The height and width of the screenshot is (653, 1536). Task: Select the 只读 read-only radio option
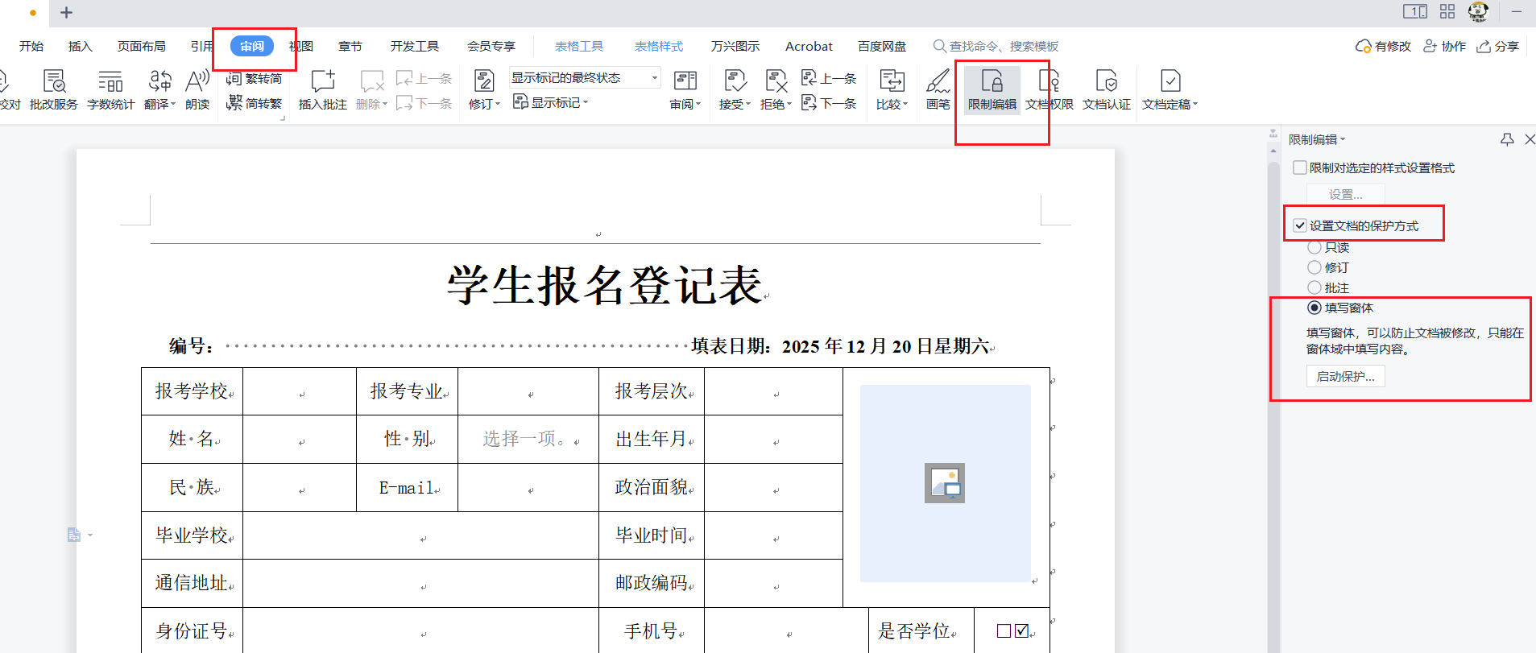coord(1315,247)
